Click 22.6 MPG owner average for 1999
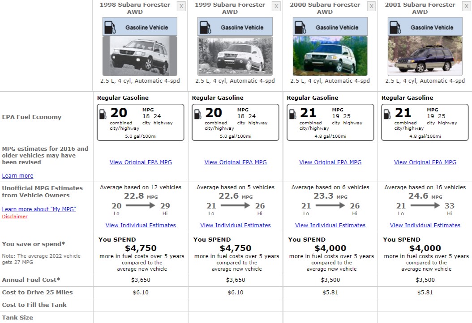Screen dimensions: 472x323 pyautogui.click(x=236, y=196)
